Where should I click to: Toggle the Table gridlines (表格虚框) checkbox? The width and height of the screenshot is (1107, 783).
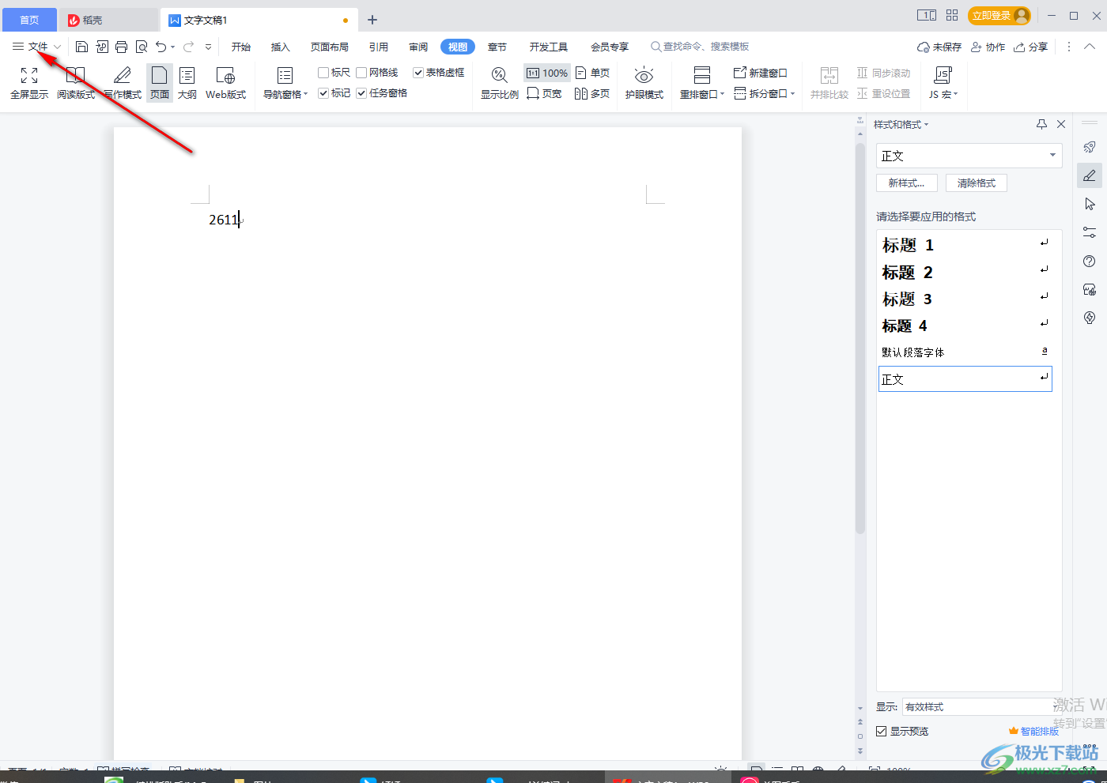pos(418,73)
